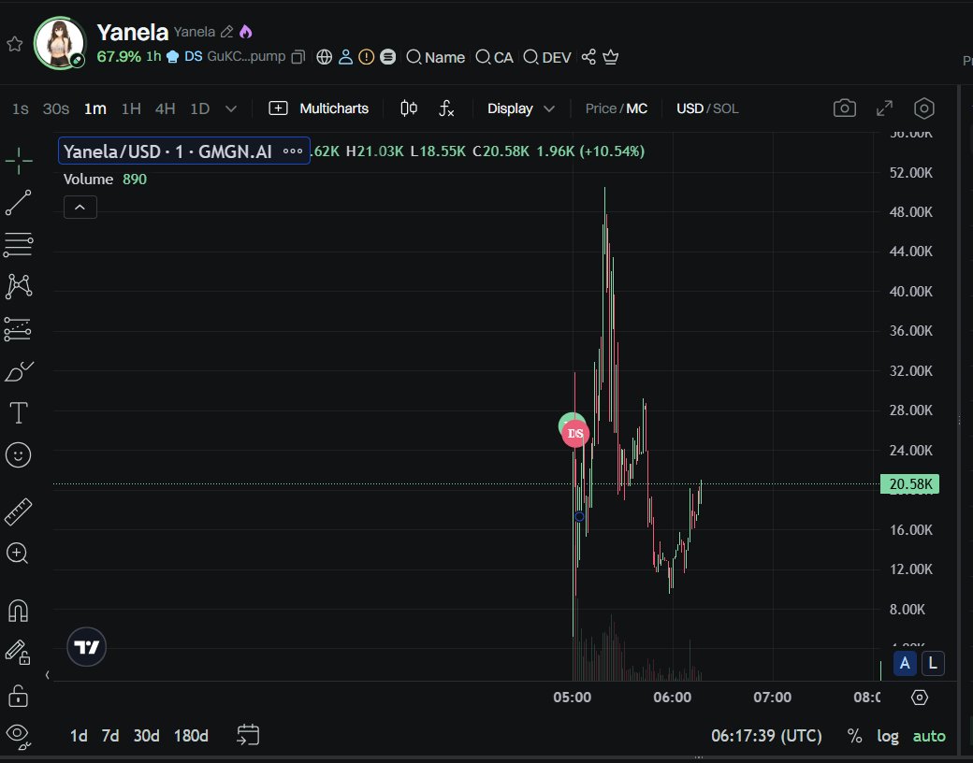Open time axis settings hexagon icon
Image resolution: width=973 pixels, height=763 pixels.
920,698
